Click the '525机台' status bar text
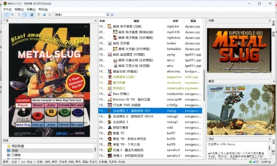Image resolution: width=277 pixels, height=166 pixels. [x=266, y=162]
